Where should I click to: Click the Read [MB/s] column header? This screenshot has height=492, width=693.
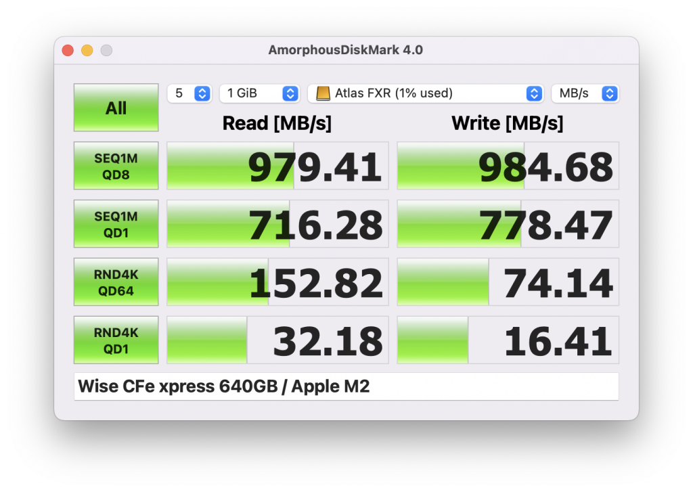(277, 123)
